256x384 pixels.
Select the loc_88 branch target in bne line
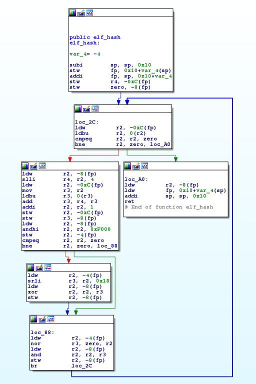pyautogui.click(x=107, y=245)
